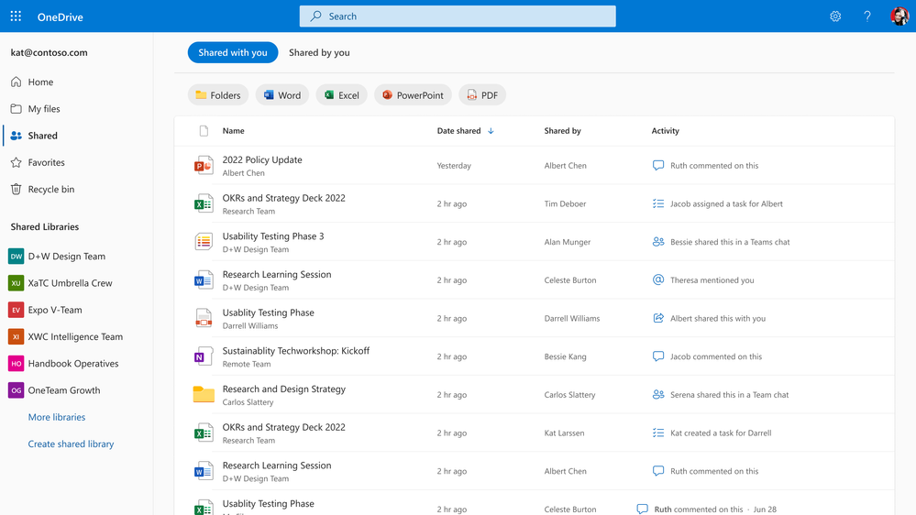Filter the list by PDF files
Image resolution: width=916 pixels, height=515 pixels.
click(x=482, y=95)
